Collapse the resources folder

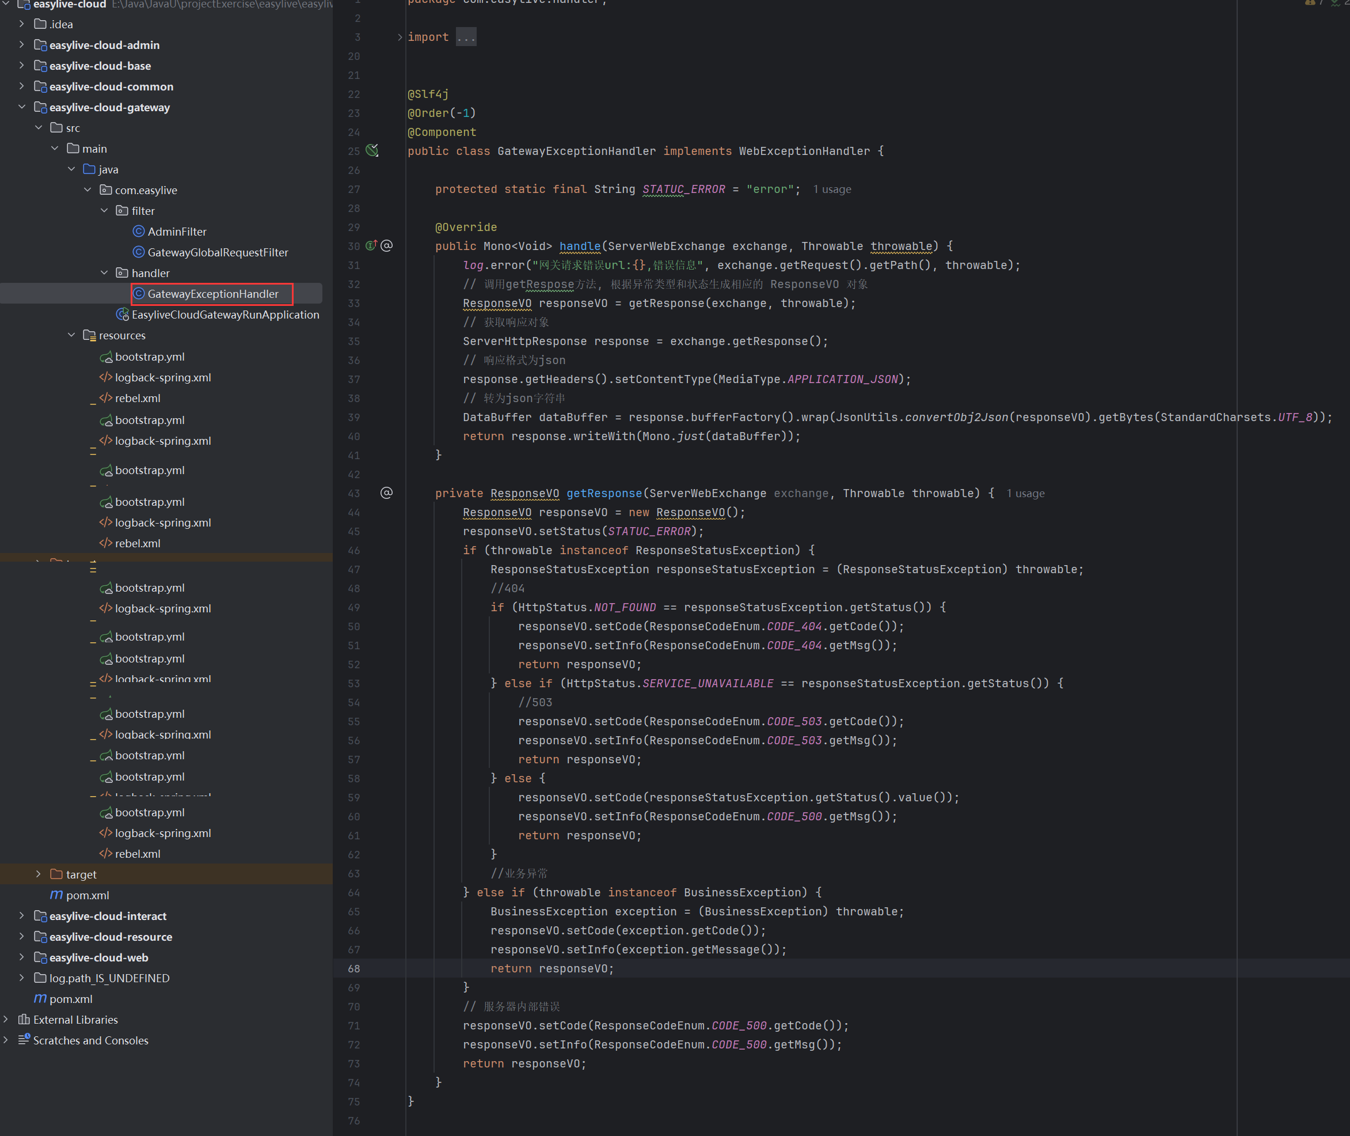[71, 335]
